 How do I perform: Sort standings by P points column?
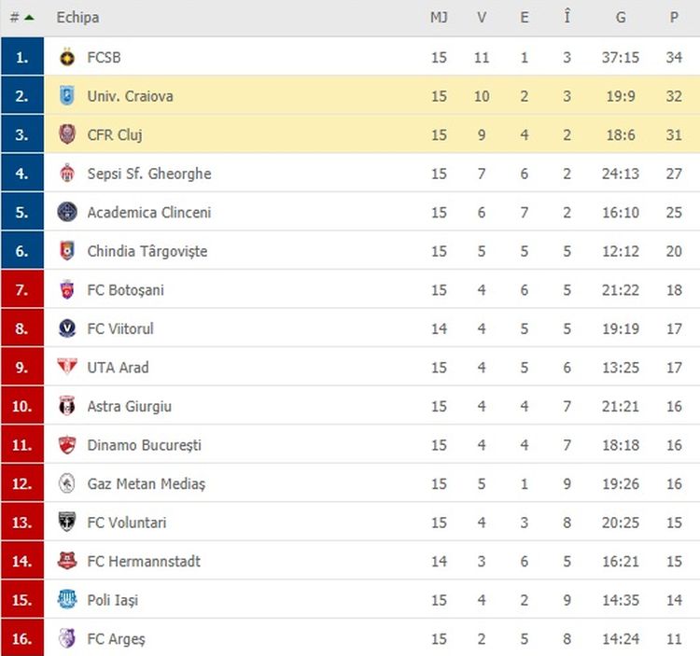click(674, 18)
